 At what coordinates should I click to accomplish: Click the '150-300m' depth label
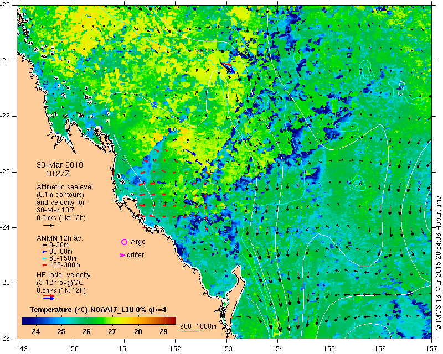(65, 265)
